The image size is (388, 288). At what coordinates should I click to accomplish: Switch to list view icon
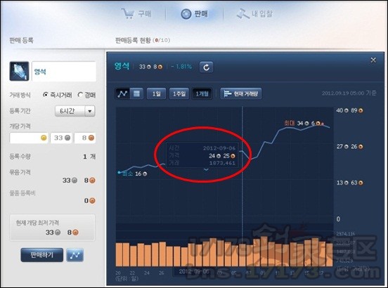tap(136, 93)
